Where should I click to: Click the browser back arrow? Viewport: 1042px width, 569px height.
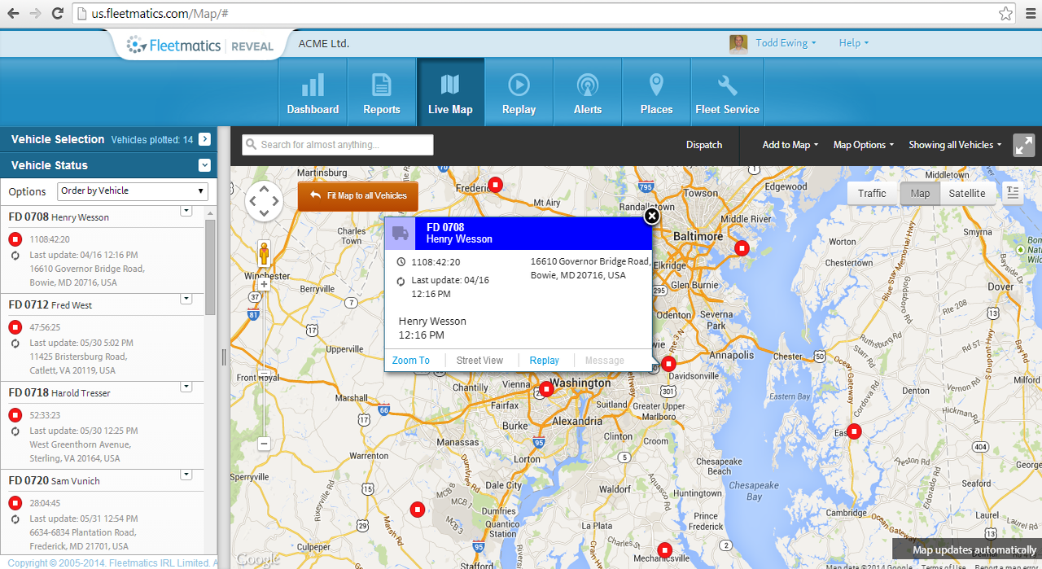(x=14, y=13)
